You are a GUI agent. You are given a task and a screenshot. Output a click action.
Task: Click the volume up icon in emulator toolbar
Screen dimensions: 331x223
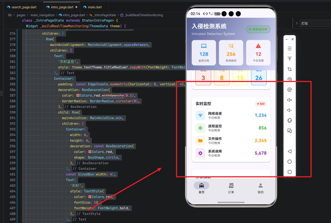tap(290, 100)
